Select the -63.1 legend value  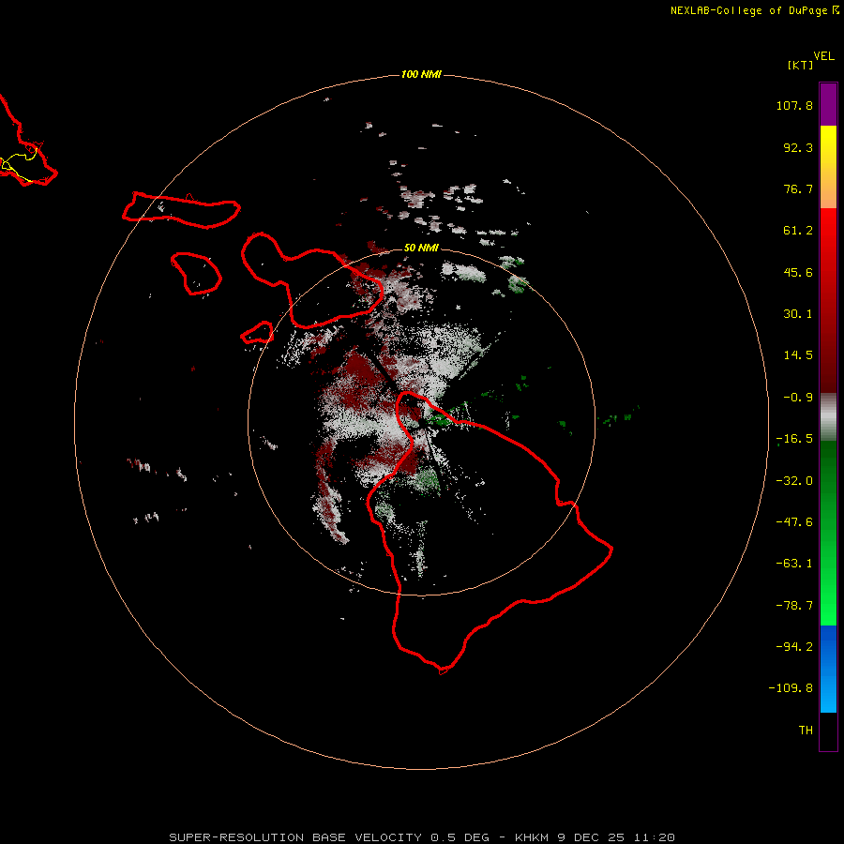coord(794,564)
